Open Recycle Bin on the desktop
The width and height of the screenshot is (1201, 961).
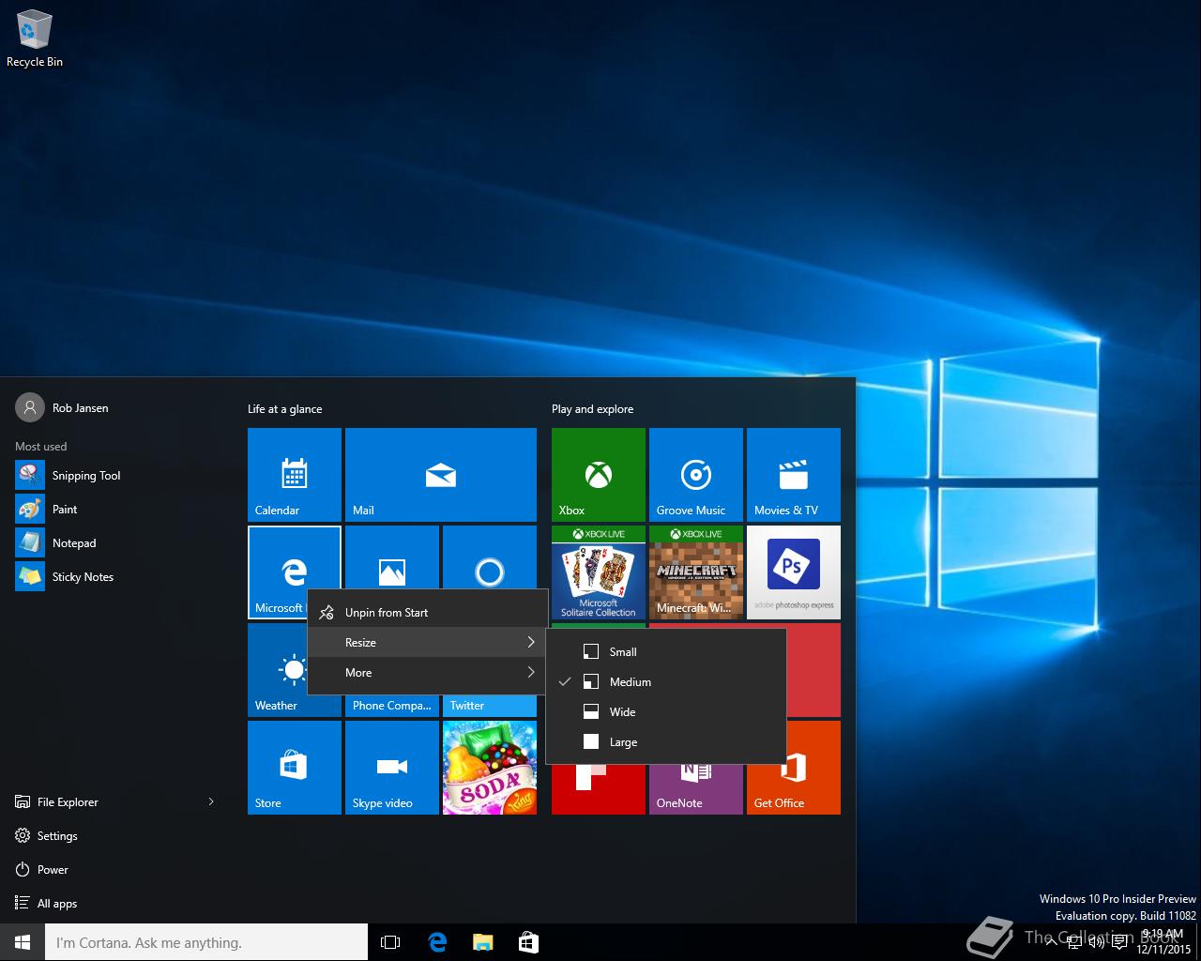pyautogui.click(x=35, y=39)
